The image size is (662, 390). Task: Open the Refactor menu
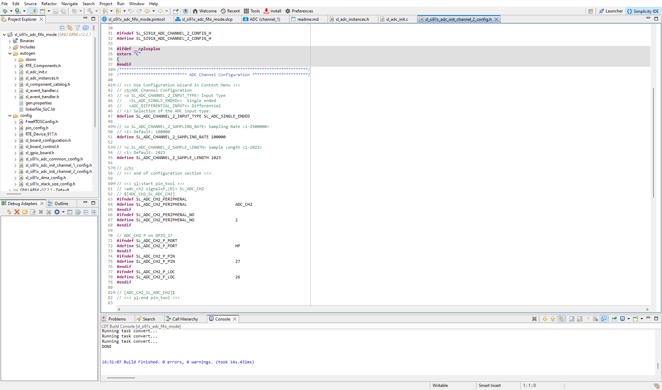click(49, 4)
